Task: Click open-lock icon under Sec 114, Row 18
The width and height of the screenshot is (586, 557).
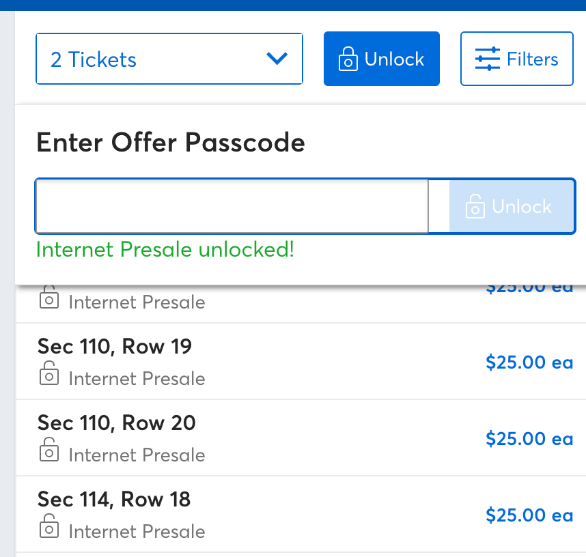Action: coord(49,526)
